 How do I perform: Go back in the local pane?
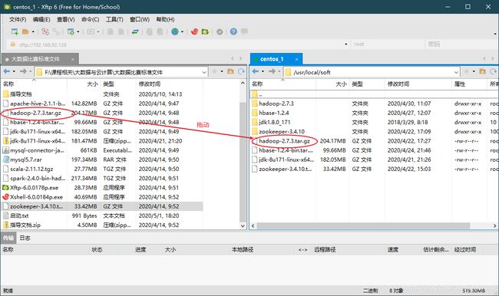(7, 71)
